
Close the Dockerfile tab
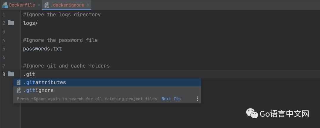[x=39, y=5]
